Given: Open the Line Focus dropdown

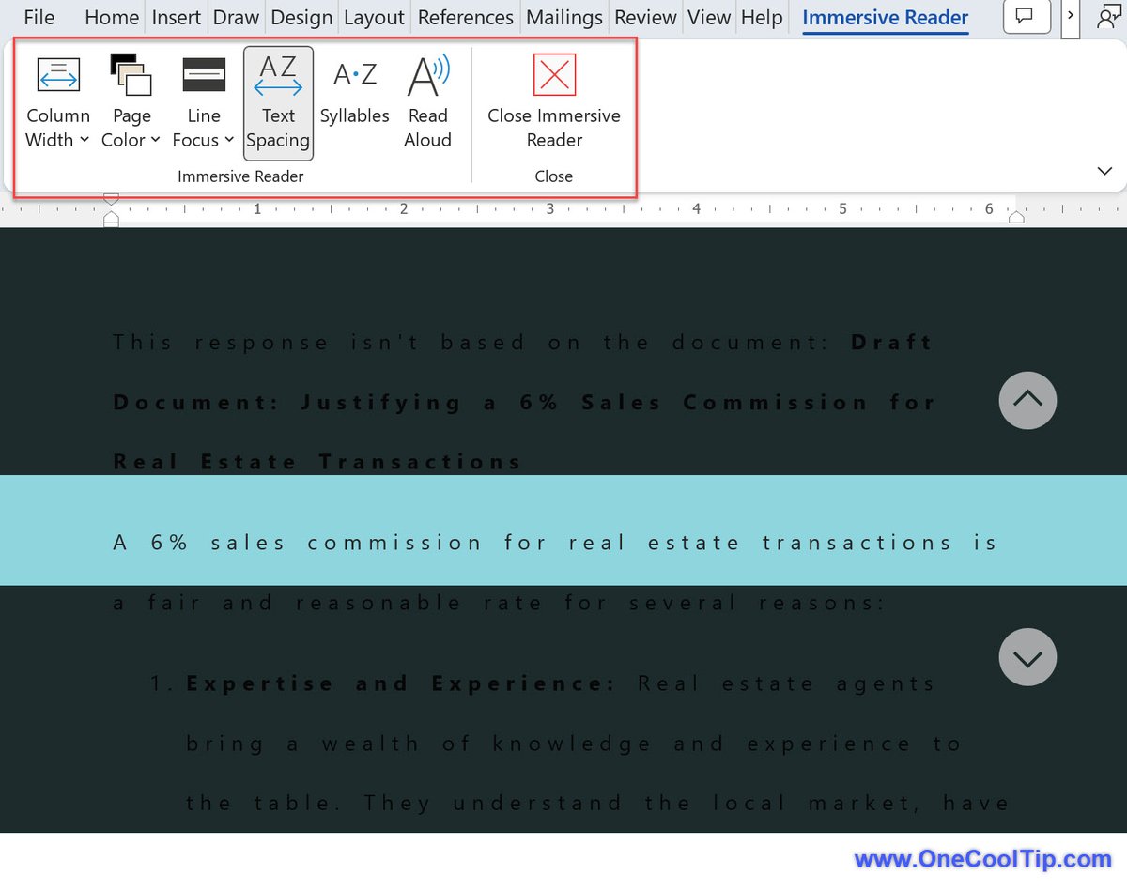Looking at the screenshot, I should [229, 140].
